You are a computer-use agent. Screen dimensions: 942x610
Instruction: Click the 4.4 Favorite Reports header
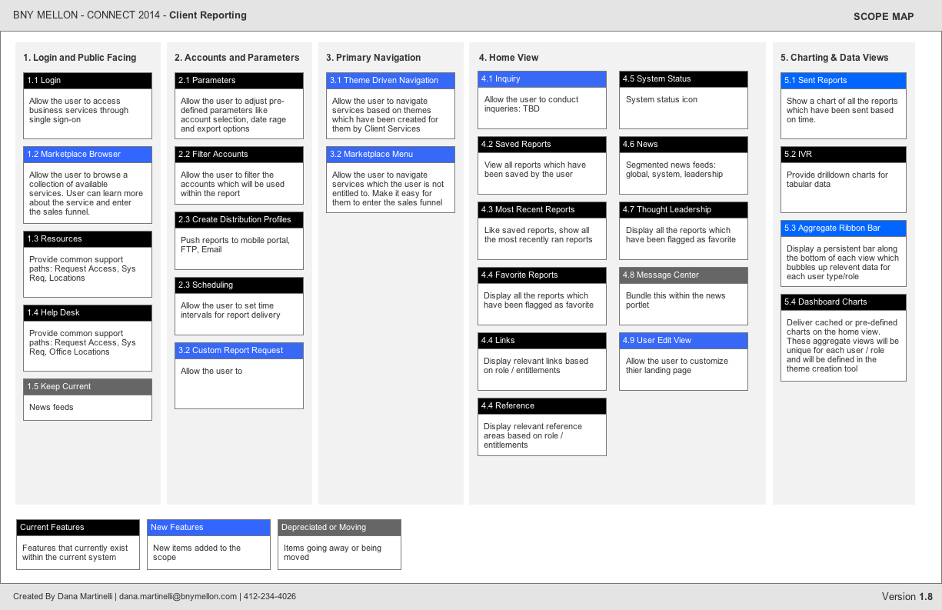coord(542,275)
